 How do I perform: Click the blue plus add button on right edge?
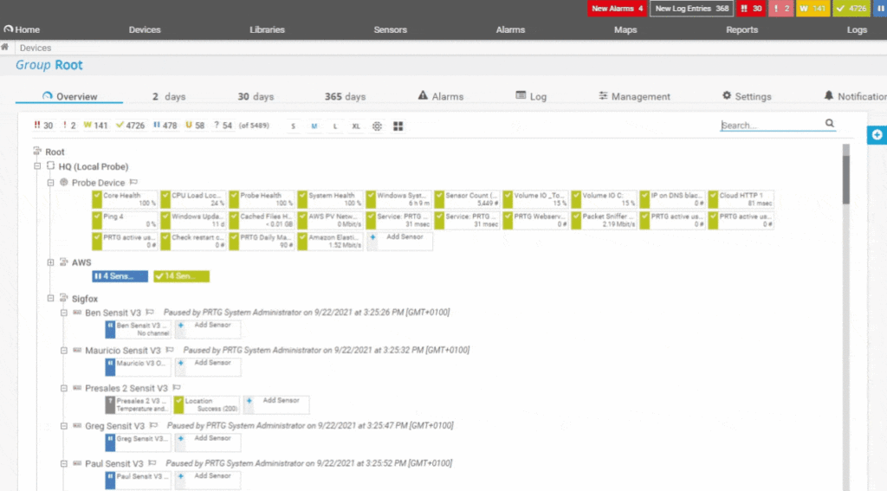click(877, 134)
